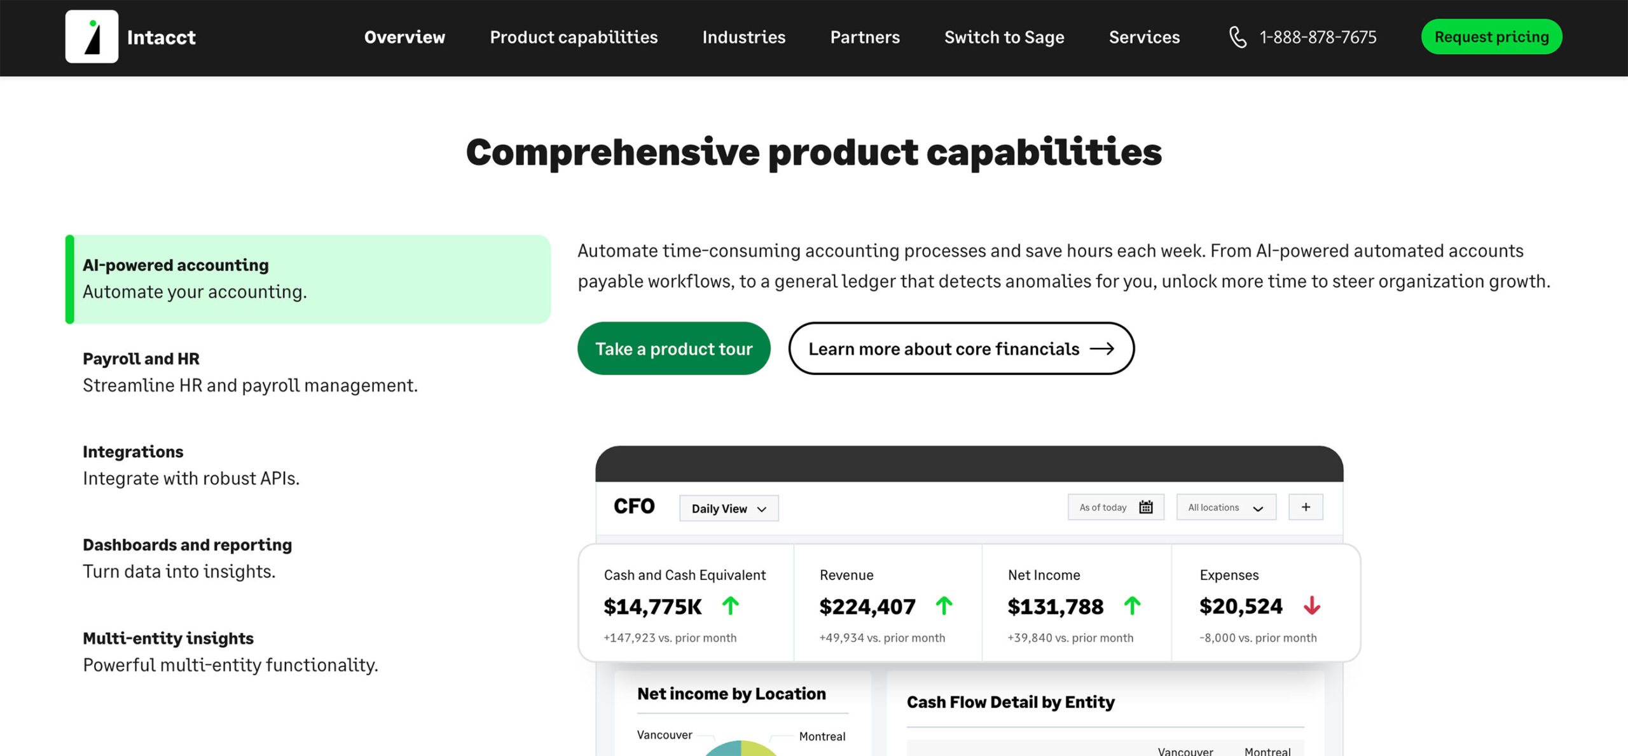Click the up arrow next to Revenue $224,407

pos(944,606)
